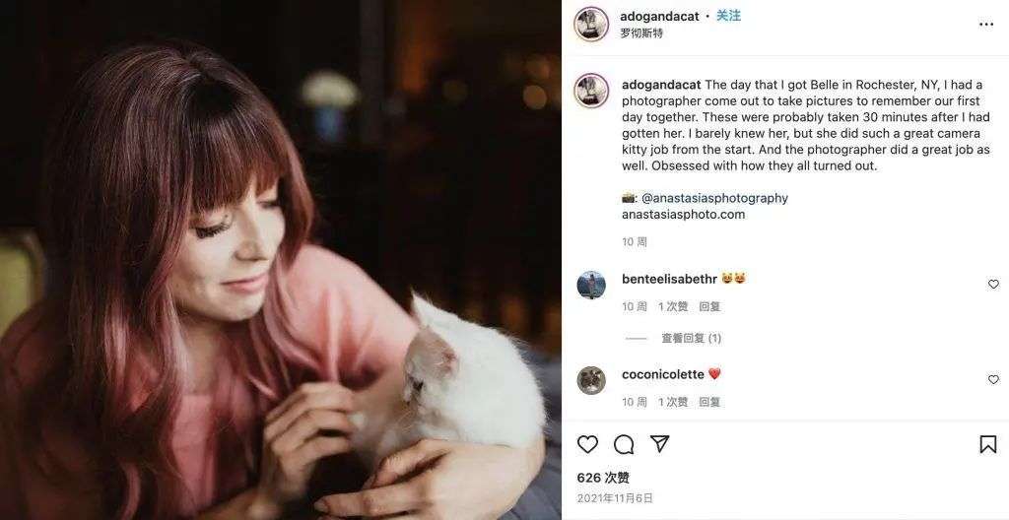Open adogandacat username in header
This screenshot has width=1009, height=520.
659,17
